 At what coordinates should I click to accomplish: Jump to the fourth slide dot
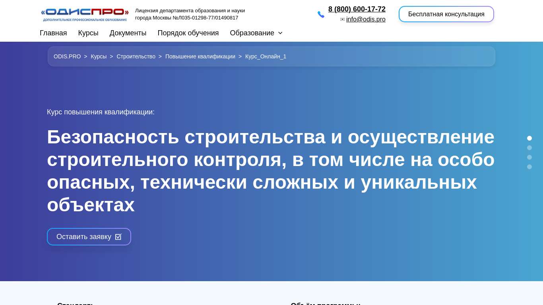tap(529, 167)
